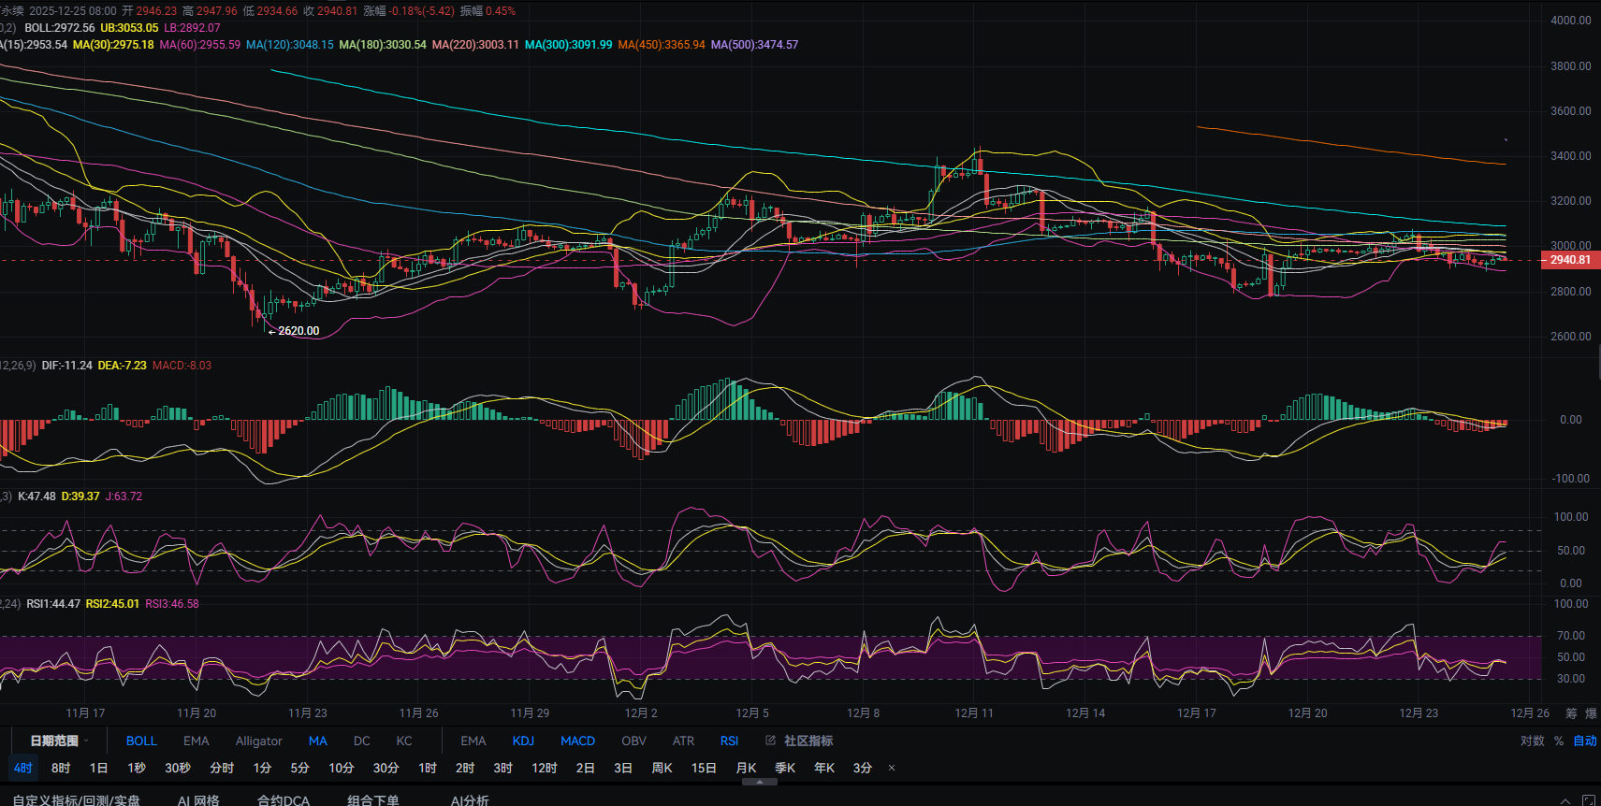This screenshot has height=806, width=1601.
Task: Click the 爆 liquidation icon
Action: pyautogui.click(x=1591, y=713)
